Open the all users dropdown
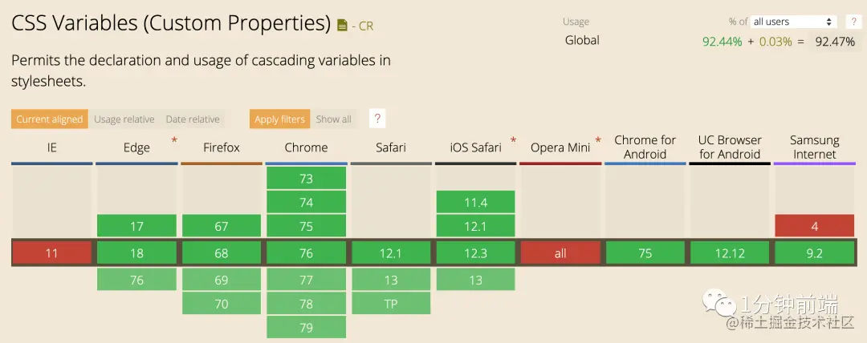867x343 pixels. 793,22
